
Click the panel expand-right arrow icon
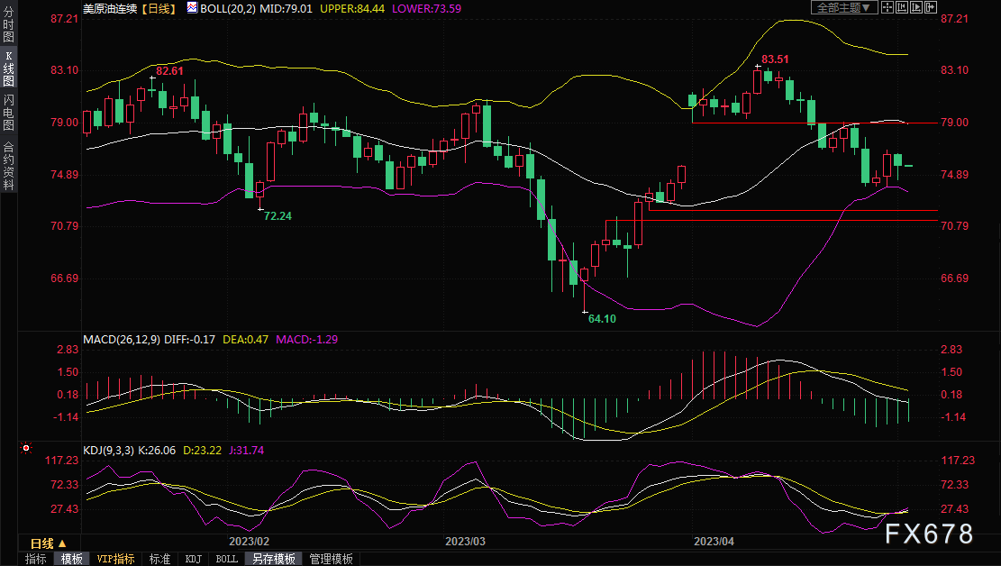pos(930,8)
